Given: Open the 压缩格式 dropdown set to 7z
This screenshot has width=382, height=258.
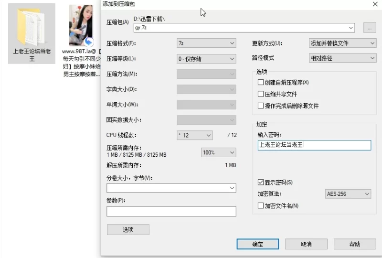Looking at the screenshot, I should 206,43.
